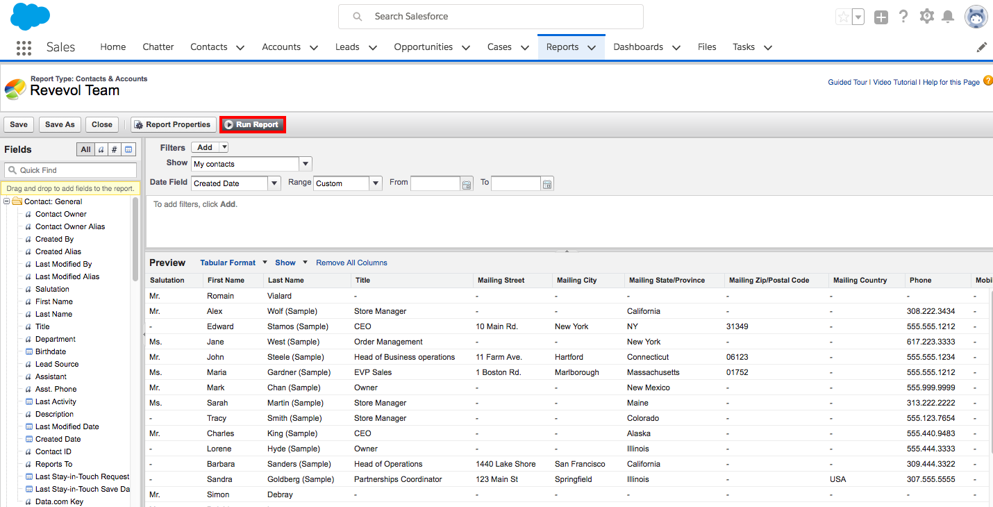Open the From date calendar picker
Viewport: 993px width, 507px height.
(467, 184)
